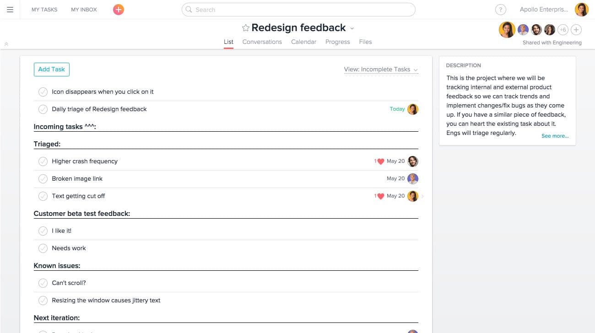This screenshot has height=333, width=595.
Task: Click the orange quick-add plus button
Action: point(118,9)
